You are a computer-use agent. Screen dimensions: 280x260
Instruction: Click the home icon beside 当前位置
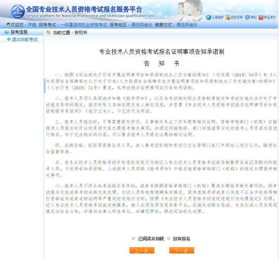click(x=48, y=32)
